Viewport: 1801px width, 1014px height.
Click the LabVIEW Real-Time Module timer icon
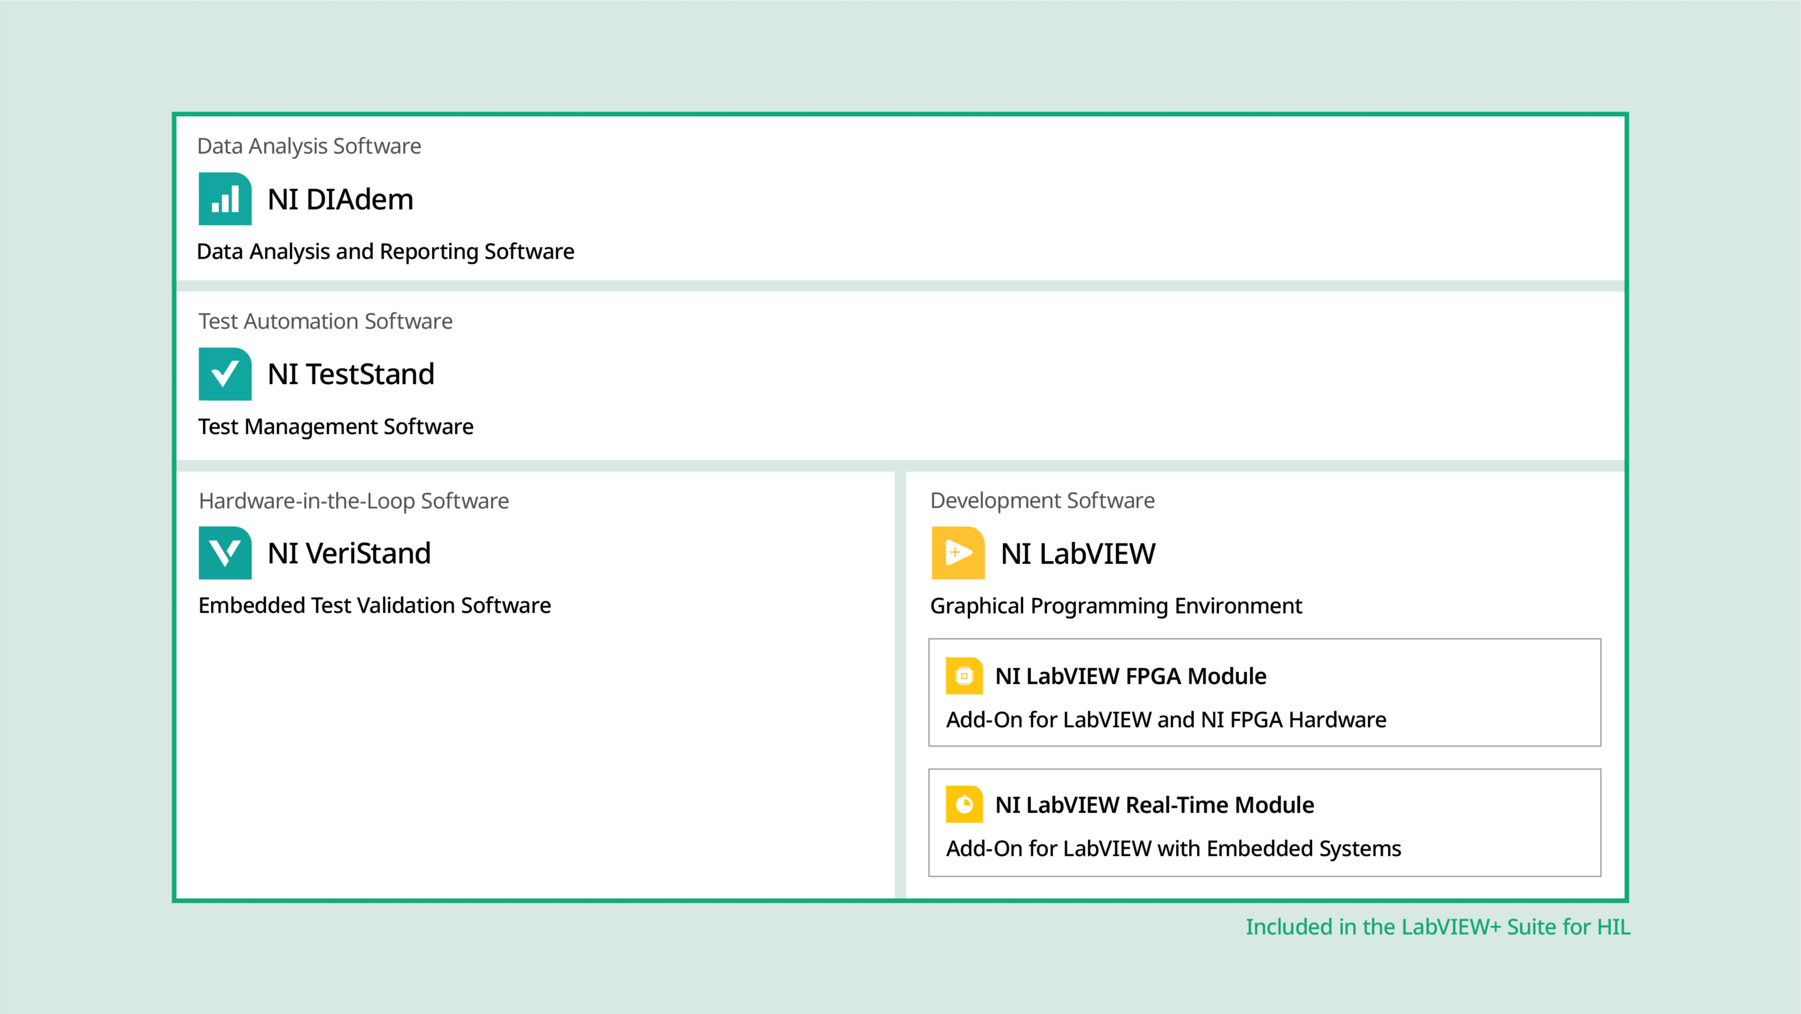(x=964, y=804)
